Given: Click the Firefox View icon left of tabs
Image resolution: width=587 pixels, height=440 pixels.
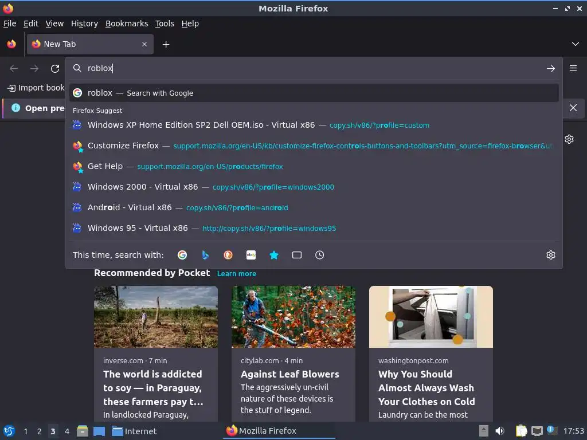Looking at the screenshot, I should click(x=11, y=44).
